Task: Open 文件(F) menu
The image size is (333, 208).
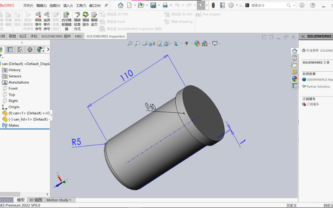Action: point(28,6)
